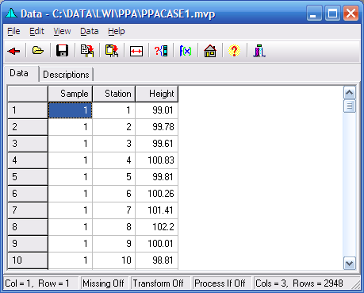This screenshot has width=364, height=293.
Task: Select the Station column header
Action: click(114, 94)
